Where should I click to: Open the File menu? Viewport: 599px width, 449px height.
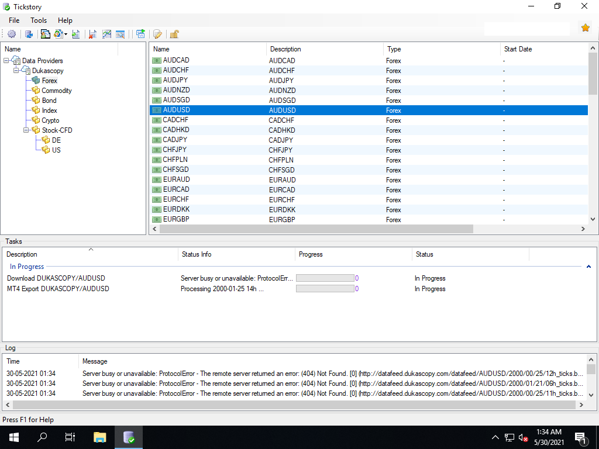[14, 20]
